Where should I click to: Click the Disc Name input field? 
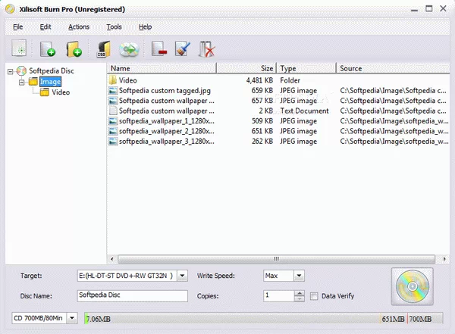pos(132,295)
